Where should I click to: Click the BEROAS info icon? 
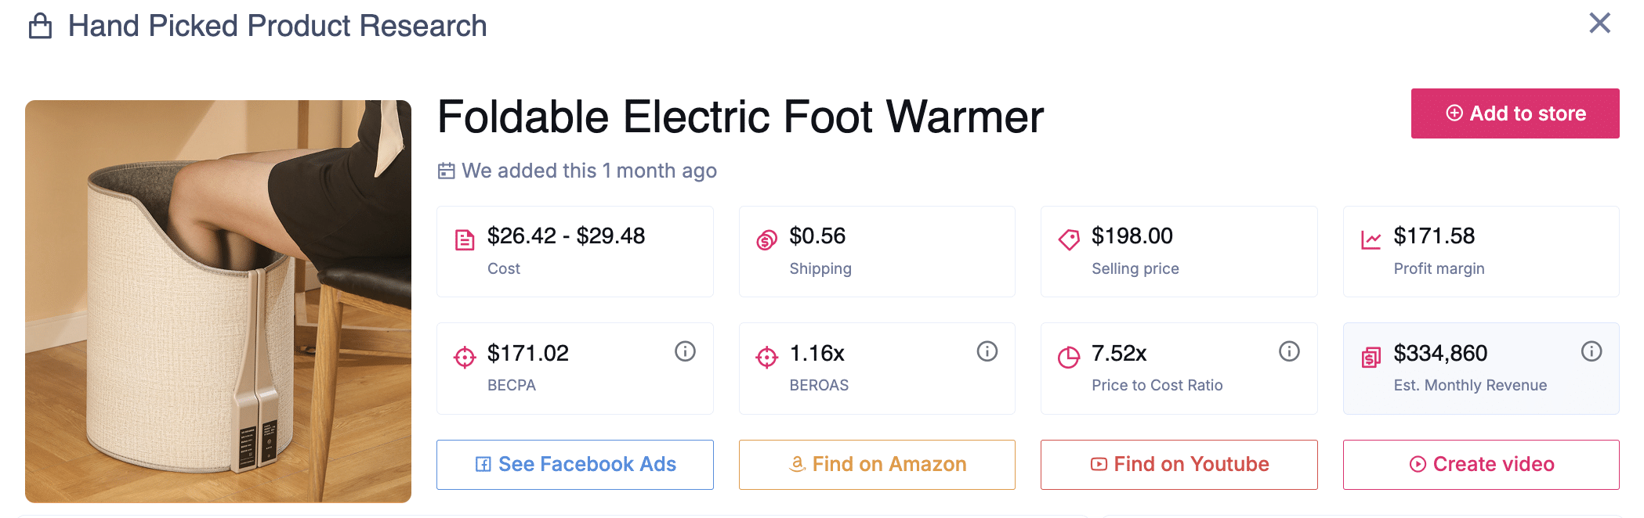coord(987,351)
